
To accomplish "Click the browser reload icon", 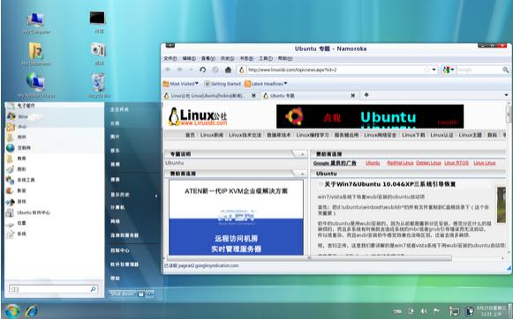I will point(202,70).
